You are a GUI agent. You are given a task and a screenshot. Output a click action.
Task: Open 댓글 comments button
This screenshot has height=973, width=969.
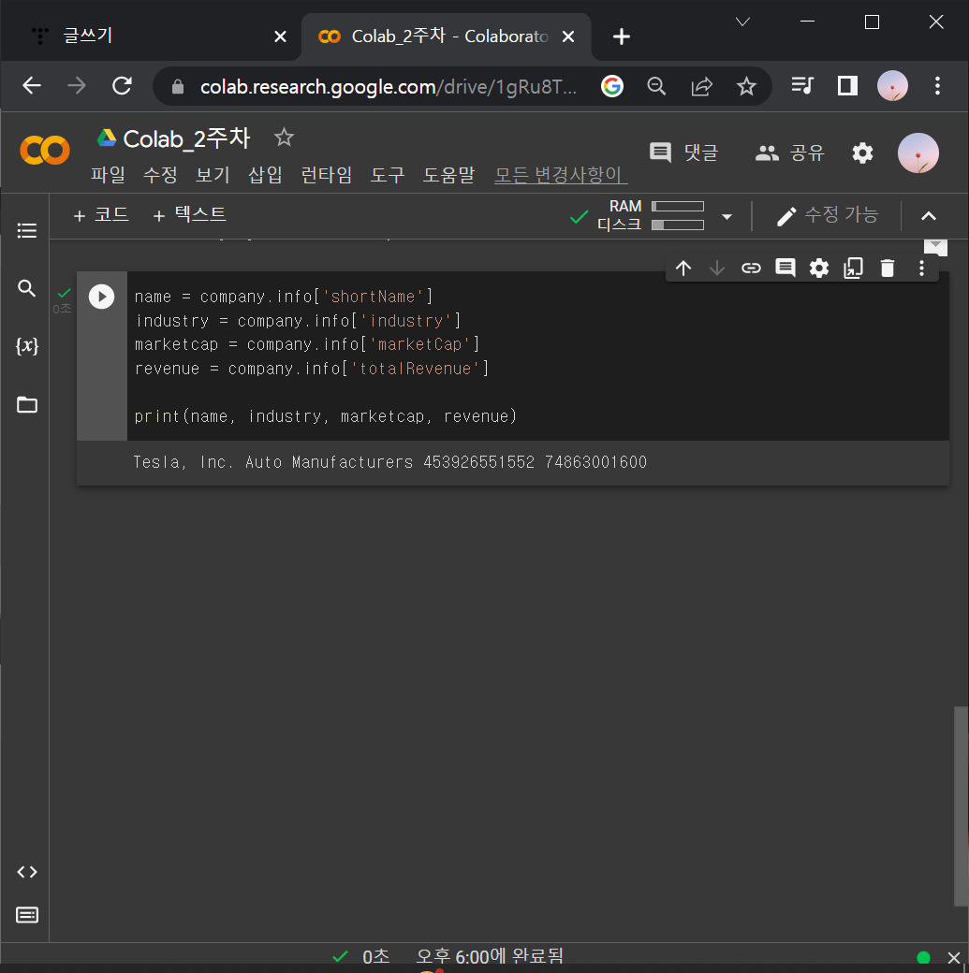pyautogui.click(x=683, y=152)
